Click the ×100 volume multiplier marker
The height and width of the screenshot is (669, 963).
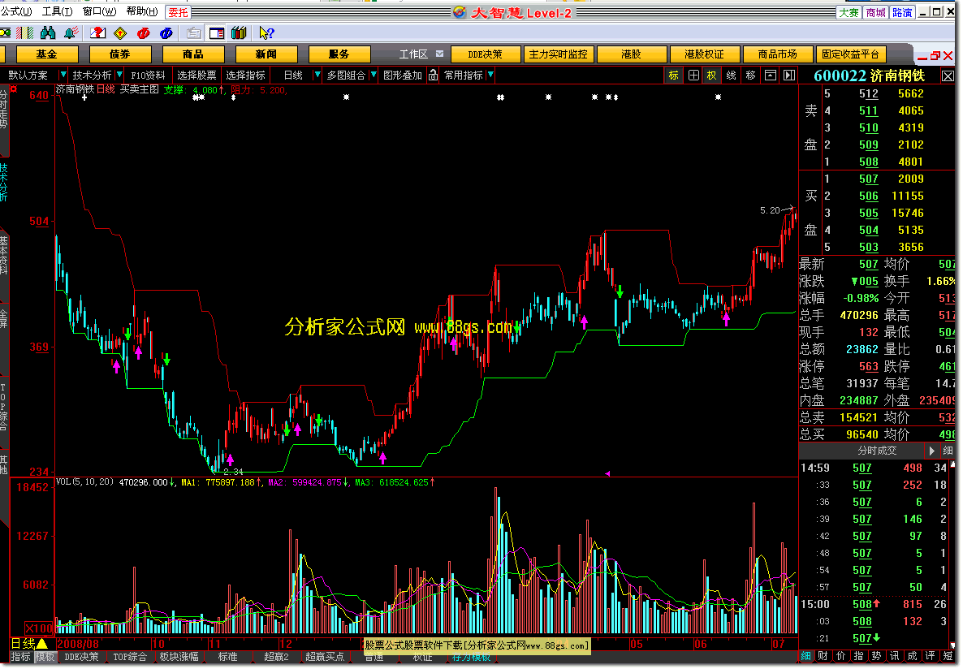click(39, 628)
